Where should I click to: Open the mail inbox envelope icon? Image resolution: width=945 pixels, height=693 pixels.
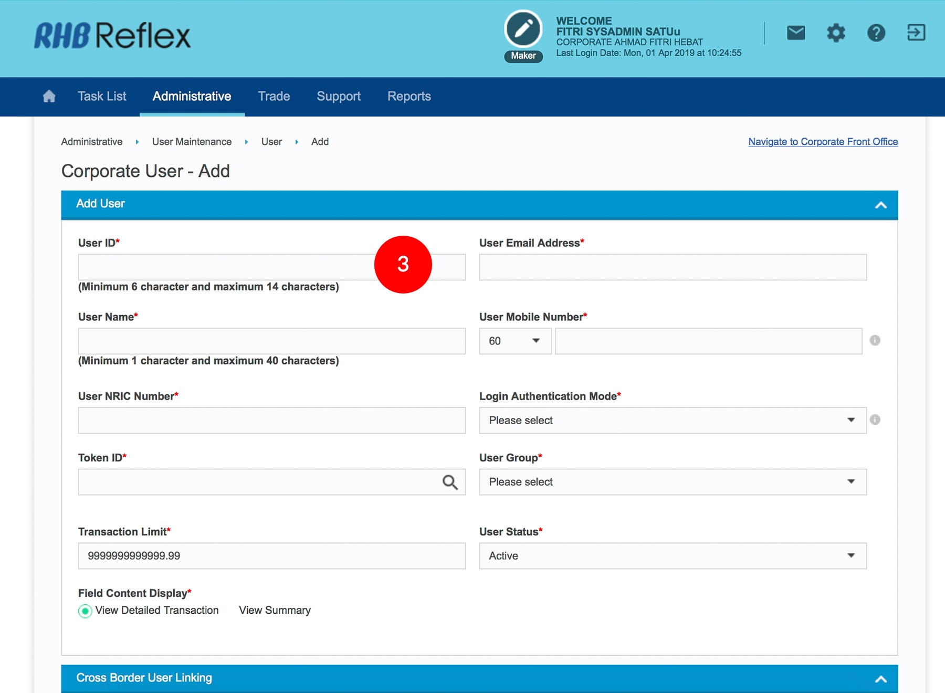point(796,33)
